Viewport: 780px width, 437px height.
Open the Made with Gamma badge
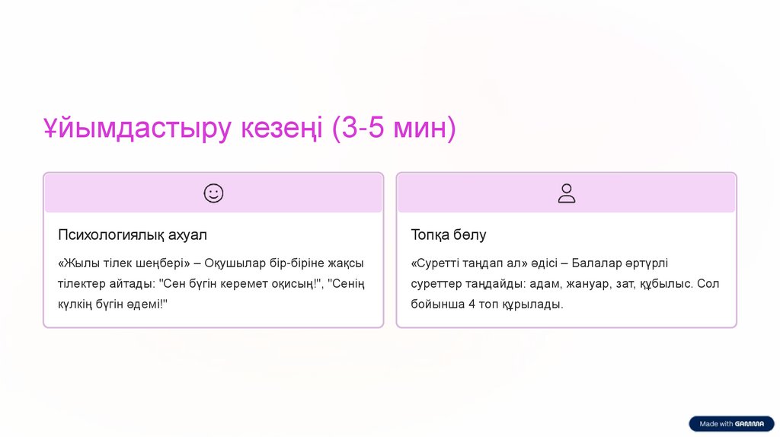[731, 424]
